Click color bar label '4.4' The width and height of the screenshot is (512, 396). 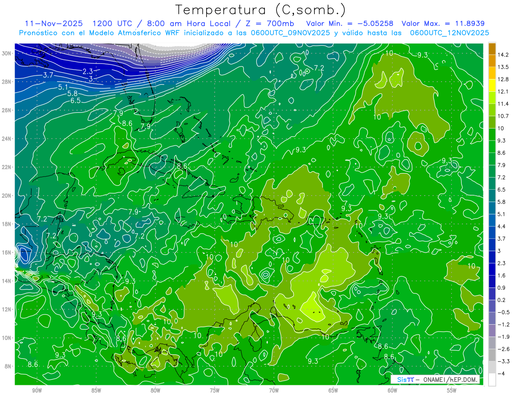[x=502, y=226]
